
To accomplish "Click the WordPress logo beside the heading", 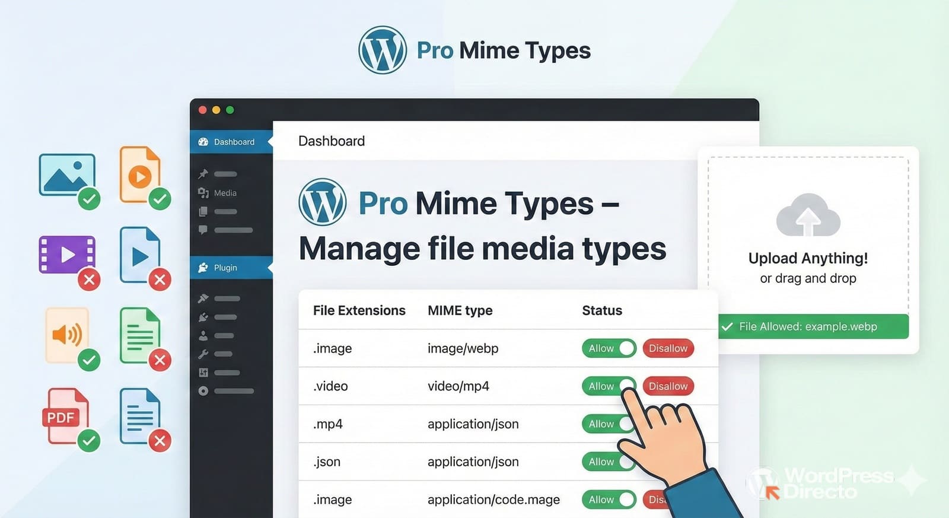I will point(322,202).
